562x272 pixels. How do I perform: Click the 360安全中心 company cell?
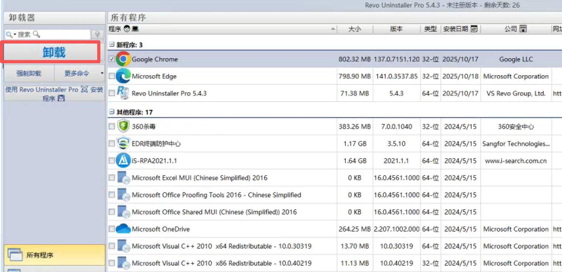[x=516, y=127]
